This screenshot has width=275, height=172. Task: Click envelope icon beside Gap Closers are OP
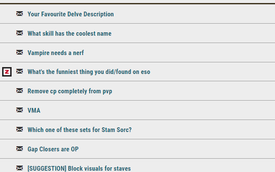(x=19, y=148)
